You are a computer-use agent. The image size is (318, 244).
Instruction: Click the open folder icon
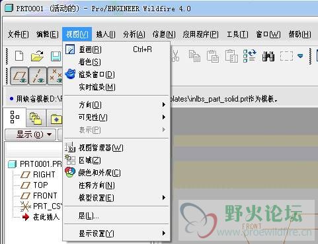pos(37,56)
